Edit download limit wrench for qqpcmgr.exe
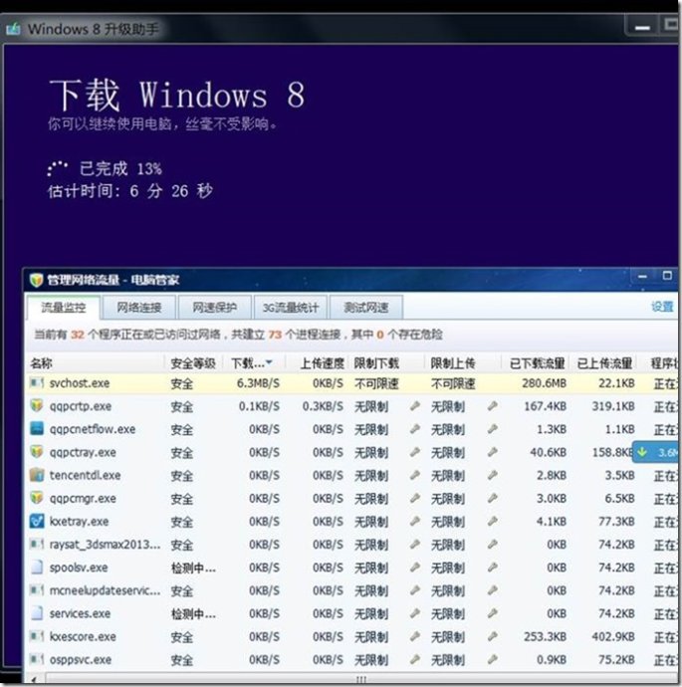Viewport: 682px width, 687px height. point(415,498)
